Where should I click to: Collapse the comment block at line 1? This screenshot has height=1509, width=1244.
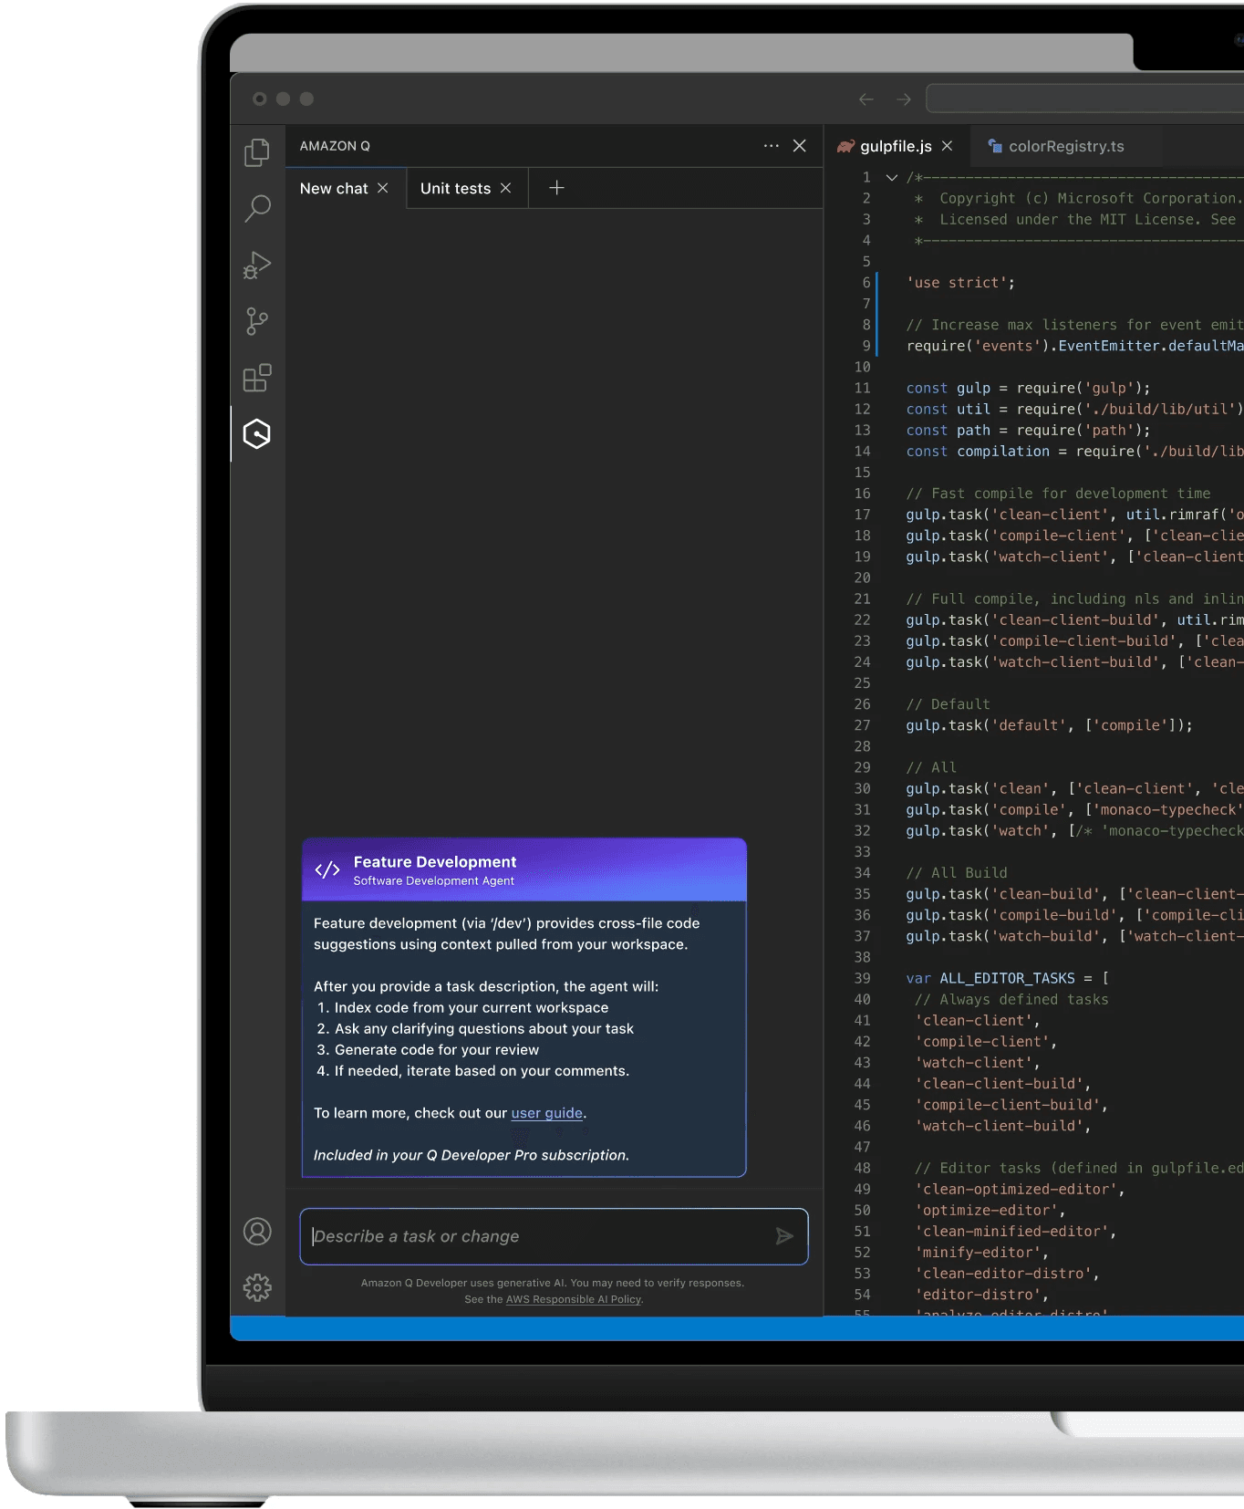click(x=892, y=178)
